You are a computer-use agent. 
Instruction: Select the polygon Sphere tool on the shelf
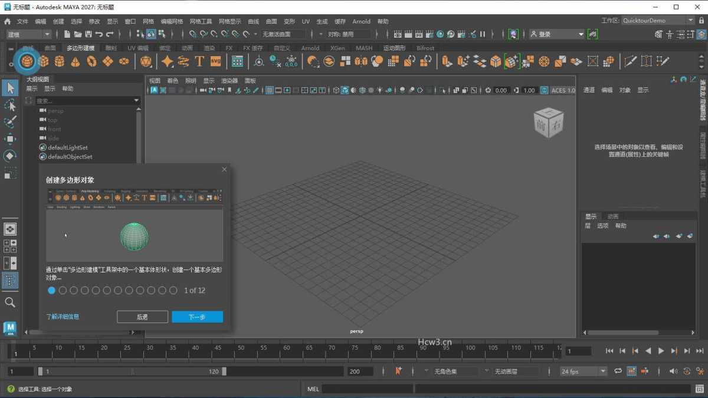click(x=26, y=61)
